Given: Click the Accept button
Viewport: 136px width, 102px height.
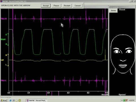Looking at the screenshot, I should click(x=46, y=6).
